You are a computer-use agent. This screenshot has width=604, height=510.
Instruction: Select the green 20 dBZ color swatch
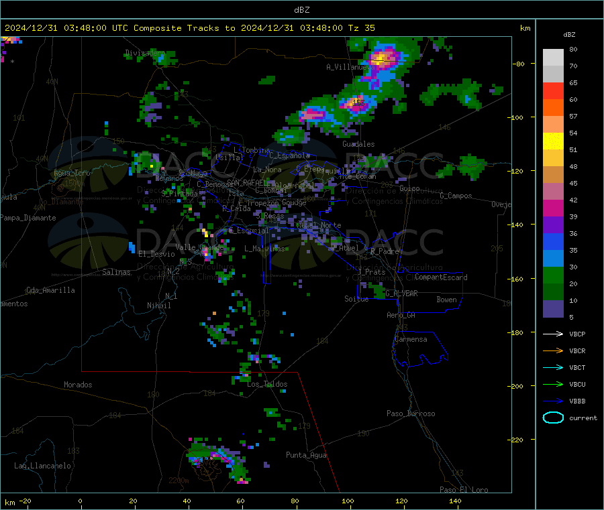553,275
